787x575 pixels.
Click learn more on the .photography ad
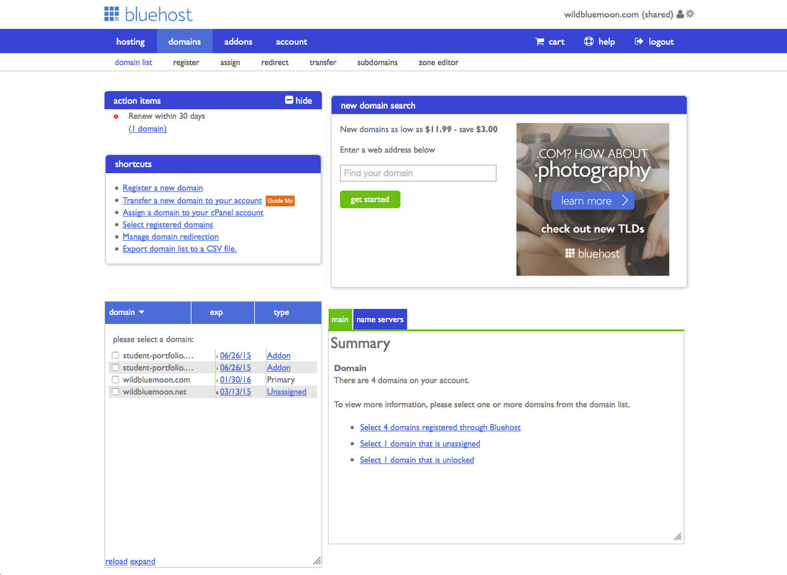(593, 201)
